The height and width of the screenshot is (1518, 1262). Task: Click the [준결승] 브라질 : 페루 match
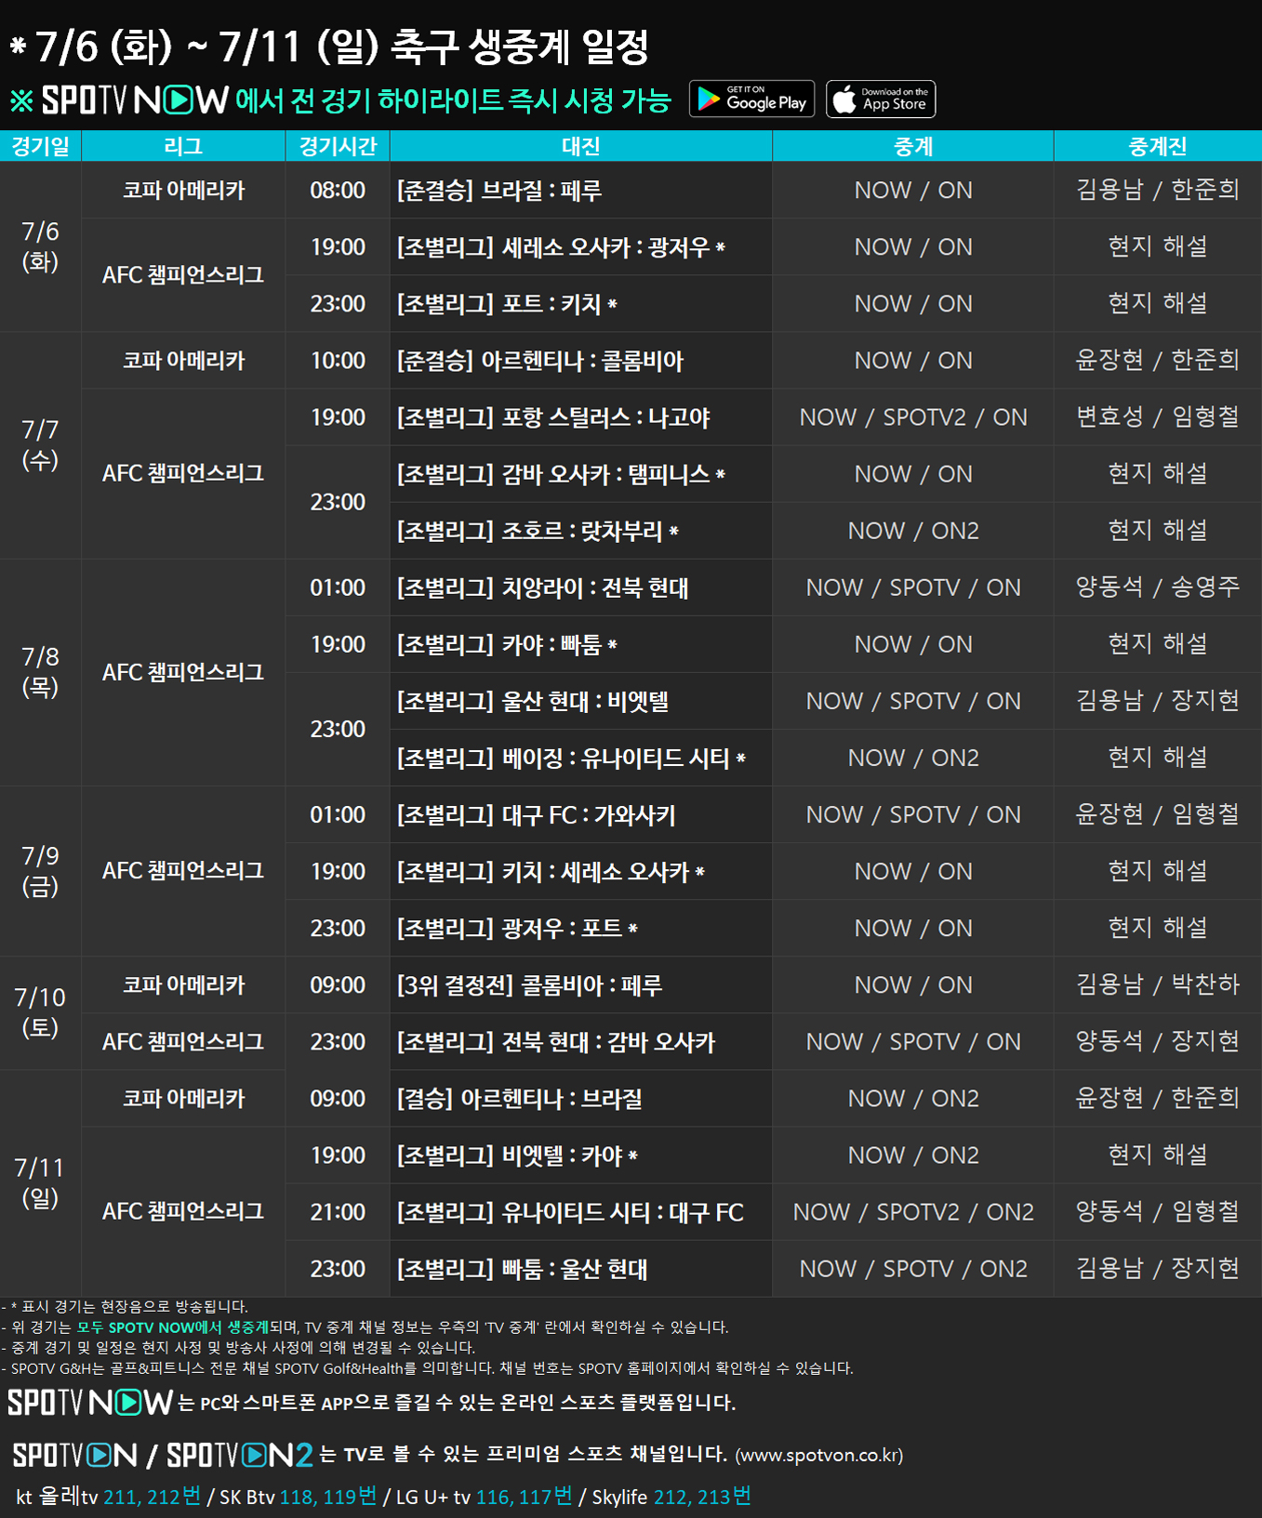pos(499,191)
